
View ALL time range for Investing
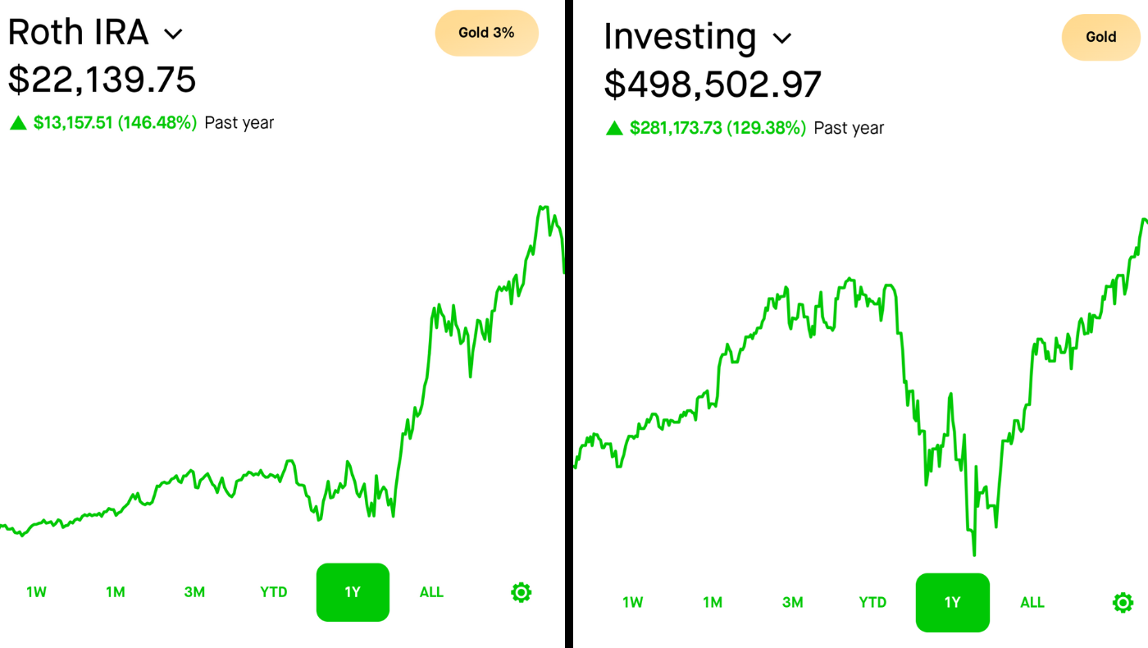click(x=1032, y=603)
